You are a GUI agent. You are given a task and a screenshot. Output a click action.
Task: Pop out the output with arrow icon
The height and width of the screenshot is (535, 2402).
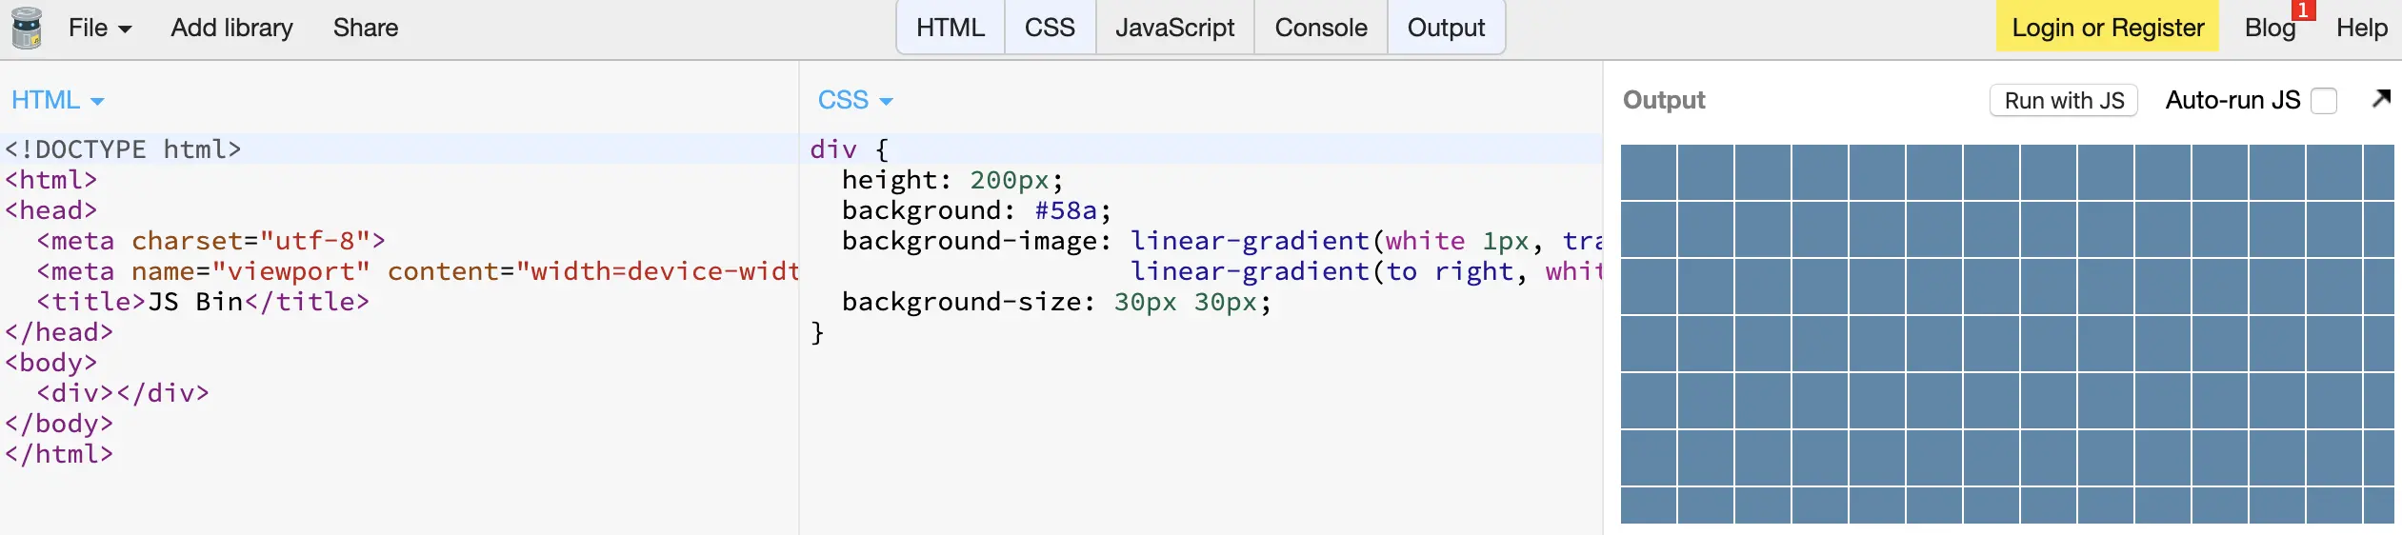click(2381, 98)
